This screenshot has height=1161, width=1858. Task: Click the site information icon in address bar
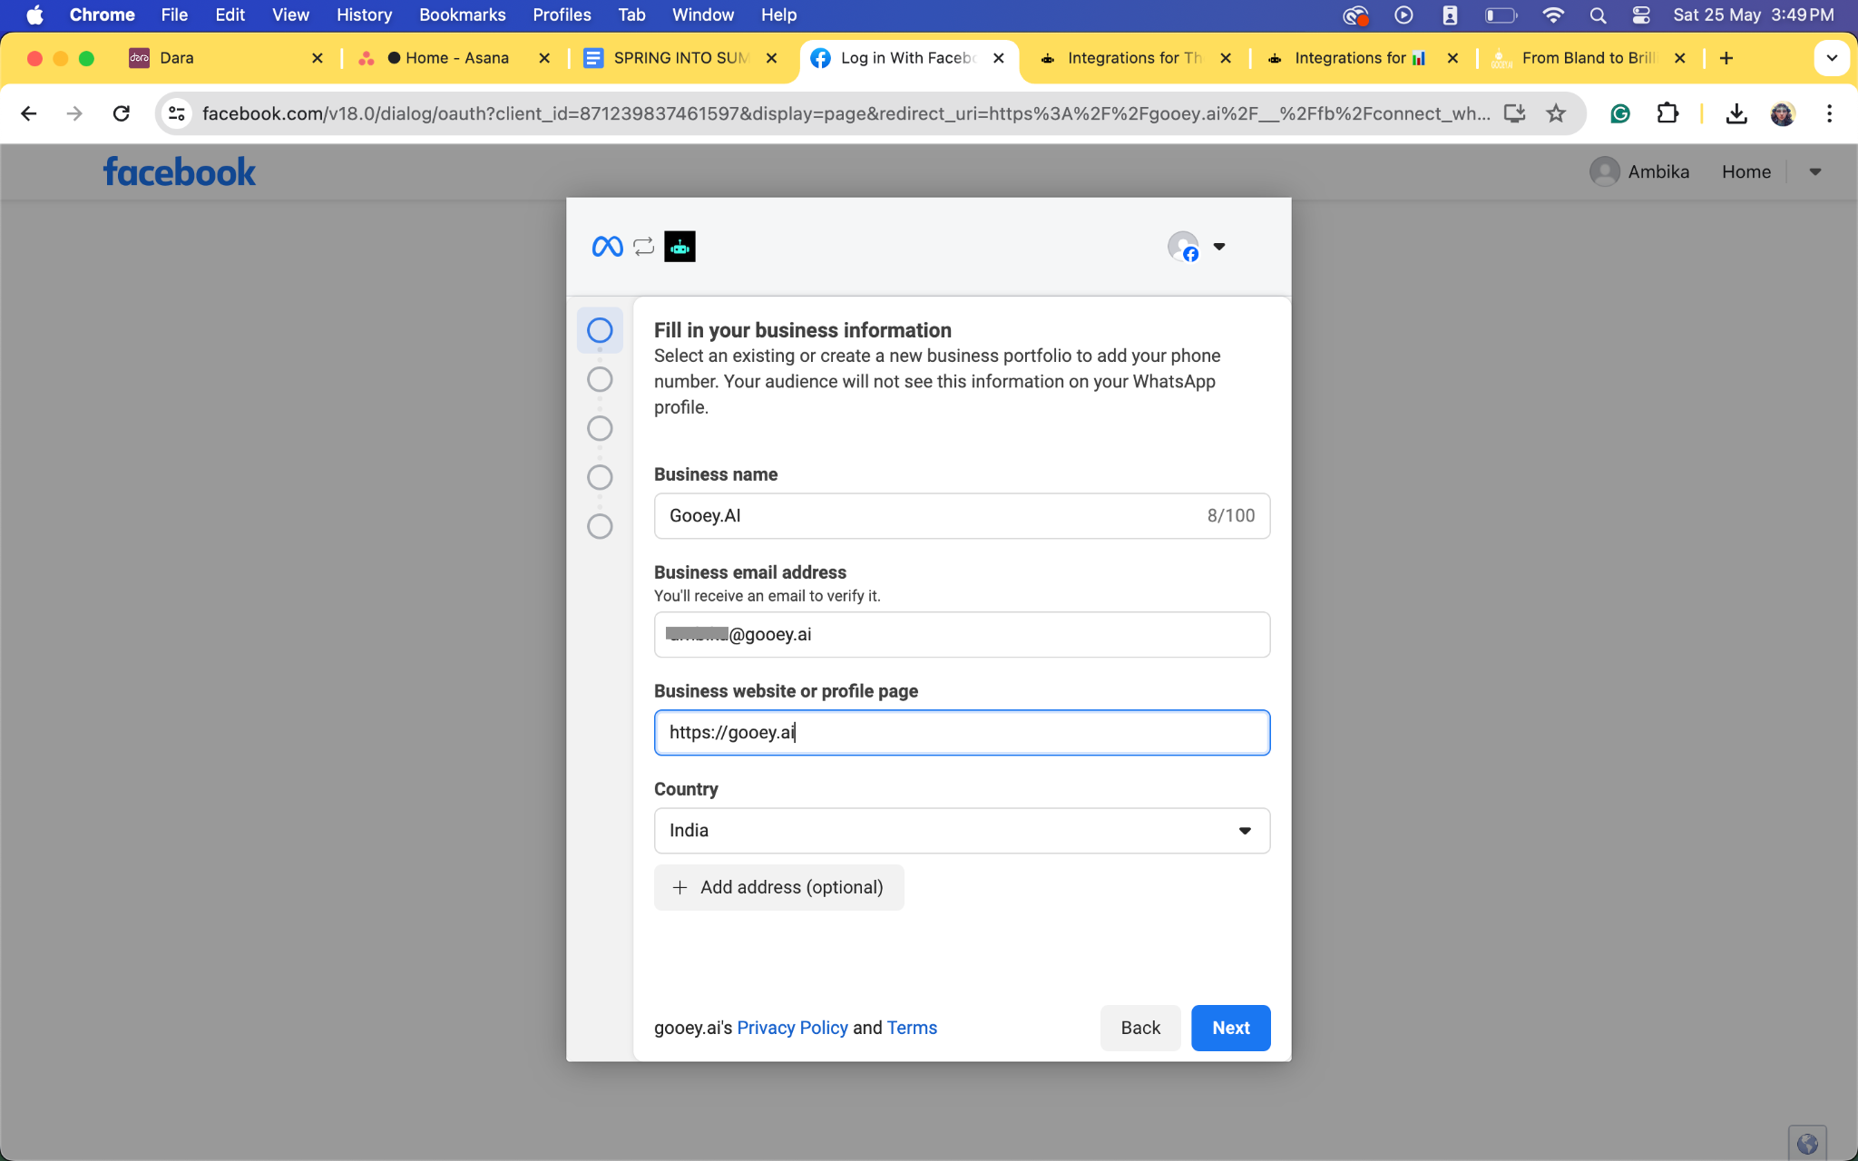(177, 113)
